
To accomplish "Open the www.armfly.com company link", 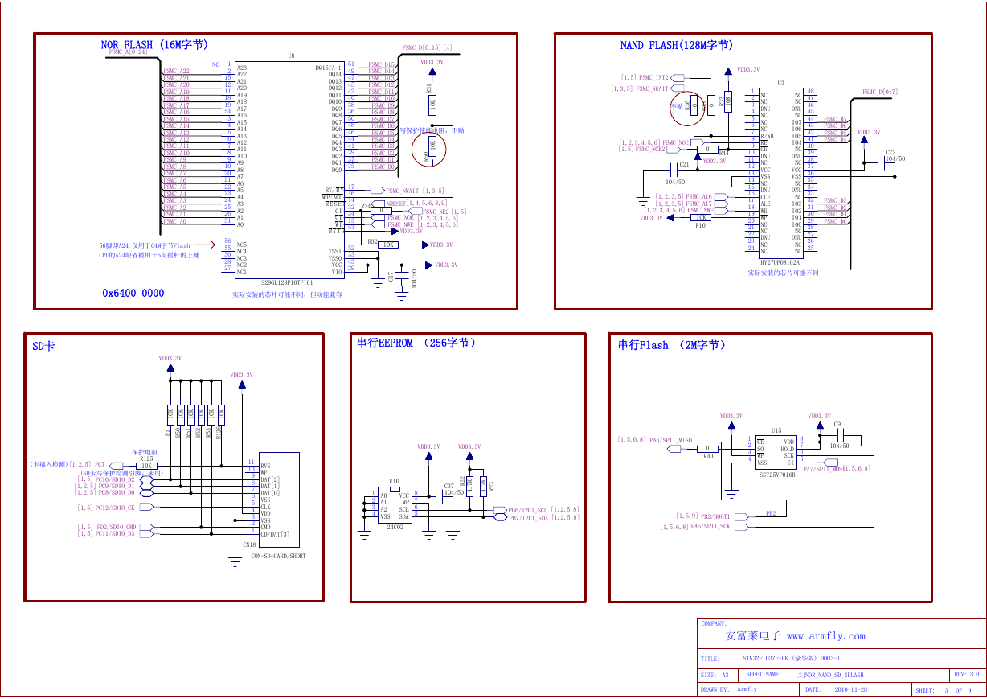I will point(825,636).
